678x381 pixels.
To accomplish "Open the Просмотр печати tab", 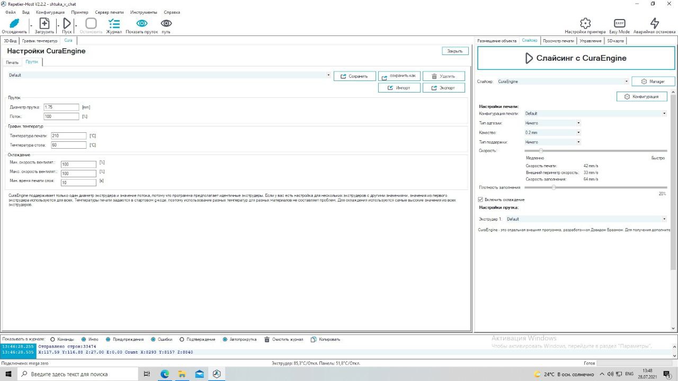I will (558, 41).
